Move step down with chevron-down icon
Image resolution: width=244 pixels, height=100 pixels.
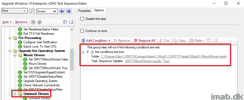click(x=39, y=22)
